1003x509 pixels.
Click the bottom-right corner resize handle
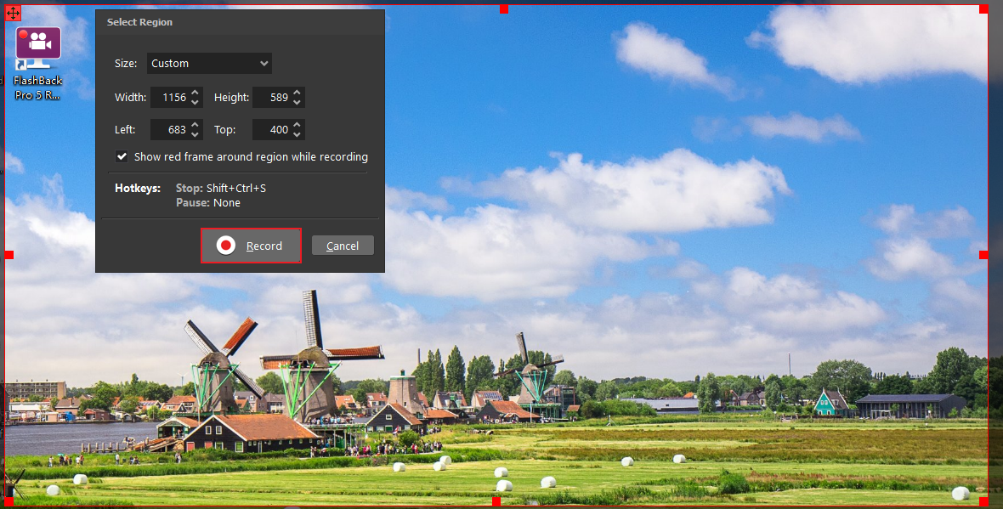coord(983,501)
